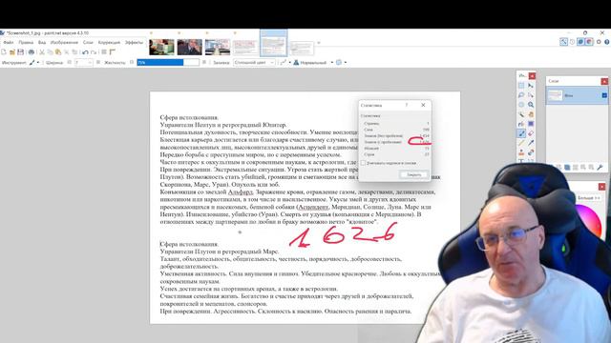Open the Правка menu
The height and width of the screenshot is (343, 611).
tap(26, 42)
